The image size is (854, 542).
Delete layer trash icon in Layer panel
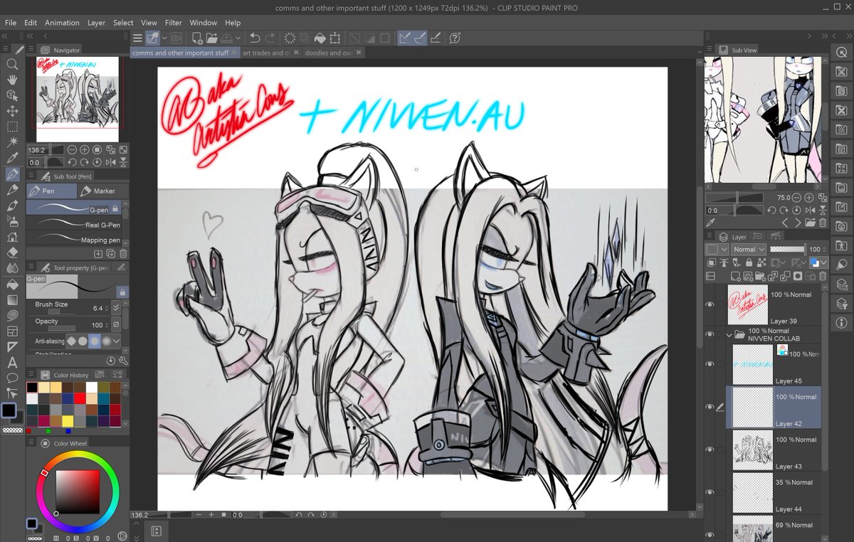(x=823, y=276)
